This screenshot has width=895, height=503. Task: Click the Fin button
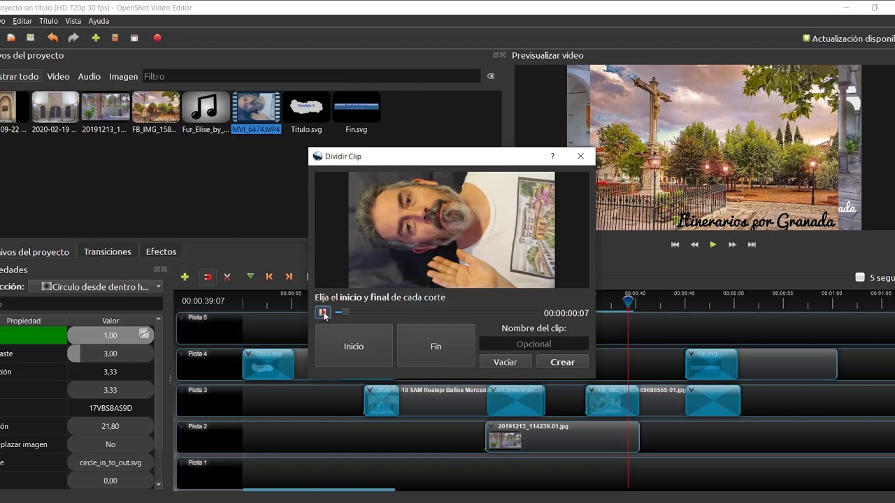pyautogui.click(x=436, y=346)
